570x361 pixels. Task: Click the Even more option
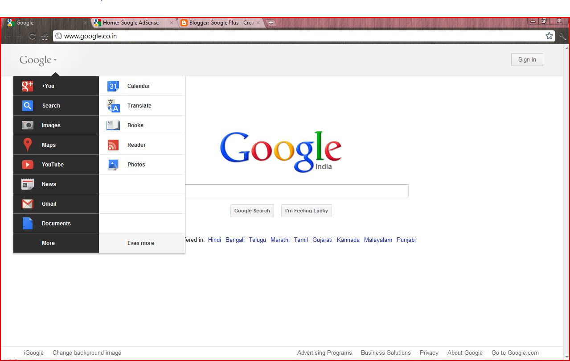coord(140,243)
